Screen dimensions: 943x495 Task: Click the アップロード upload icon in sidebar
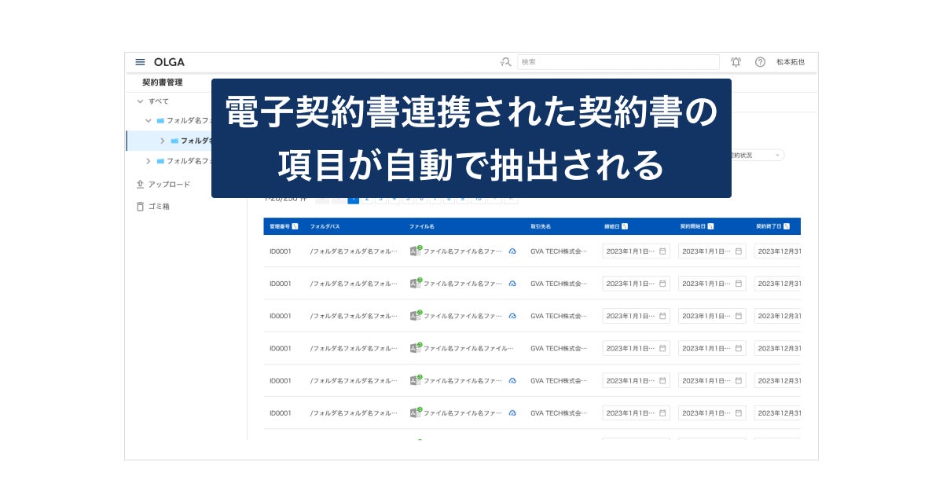140,185
